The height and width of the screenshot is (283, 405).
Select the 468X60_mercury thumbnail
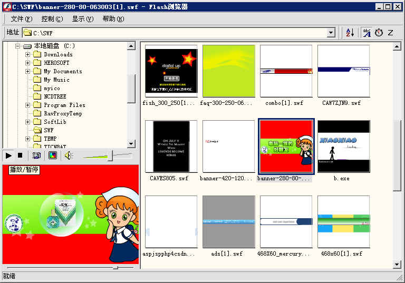click(x=286, y=222)
